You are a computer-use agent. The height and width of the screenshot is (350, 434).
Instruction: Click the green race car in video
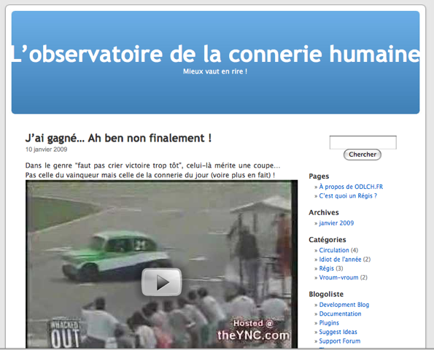click(x=115, y=254)
